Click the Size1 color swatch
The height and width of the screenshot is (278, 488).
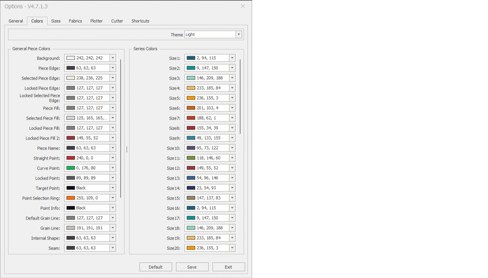191,58
